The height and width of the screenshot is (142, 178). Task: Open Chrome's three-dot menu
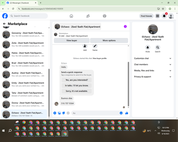(175, 9)
